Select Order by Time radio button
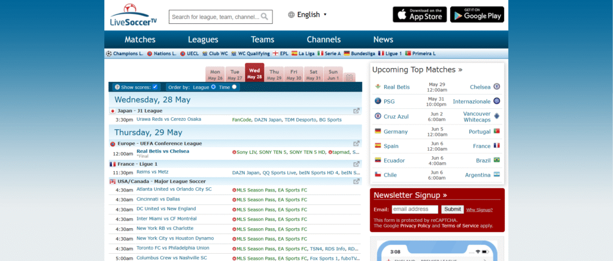Screen dimensions: 613x261 pos(234,87)
